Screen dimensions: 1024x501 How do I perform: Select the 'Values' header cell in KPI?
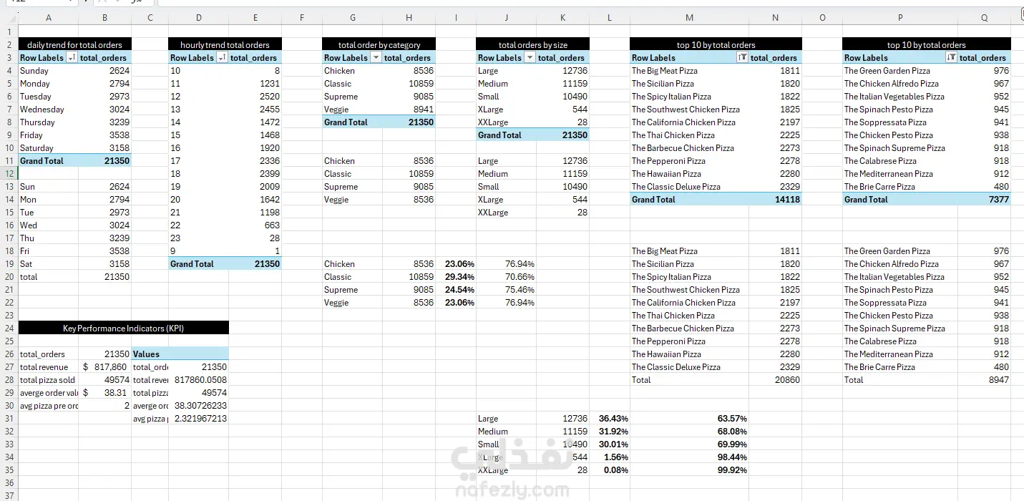click(x=150, y=354)
